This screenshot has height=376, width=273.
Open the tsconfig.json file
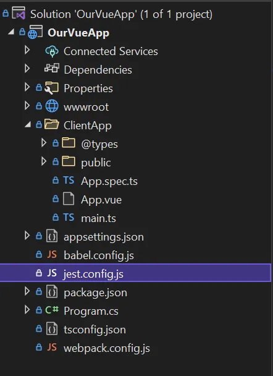coord(94,330)
